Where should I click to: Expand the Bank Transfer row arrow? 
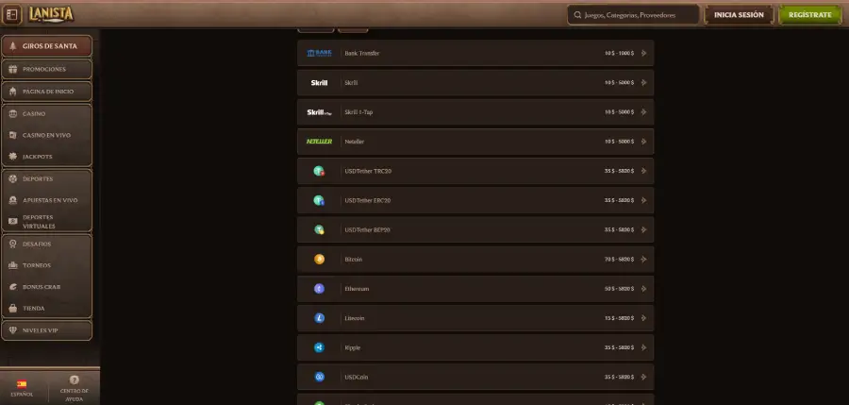[643, 54]
